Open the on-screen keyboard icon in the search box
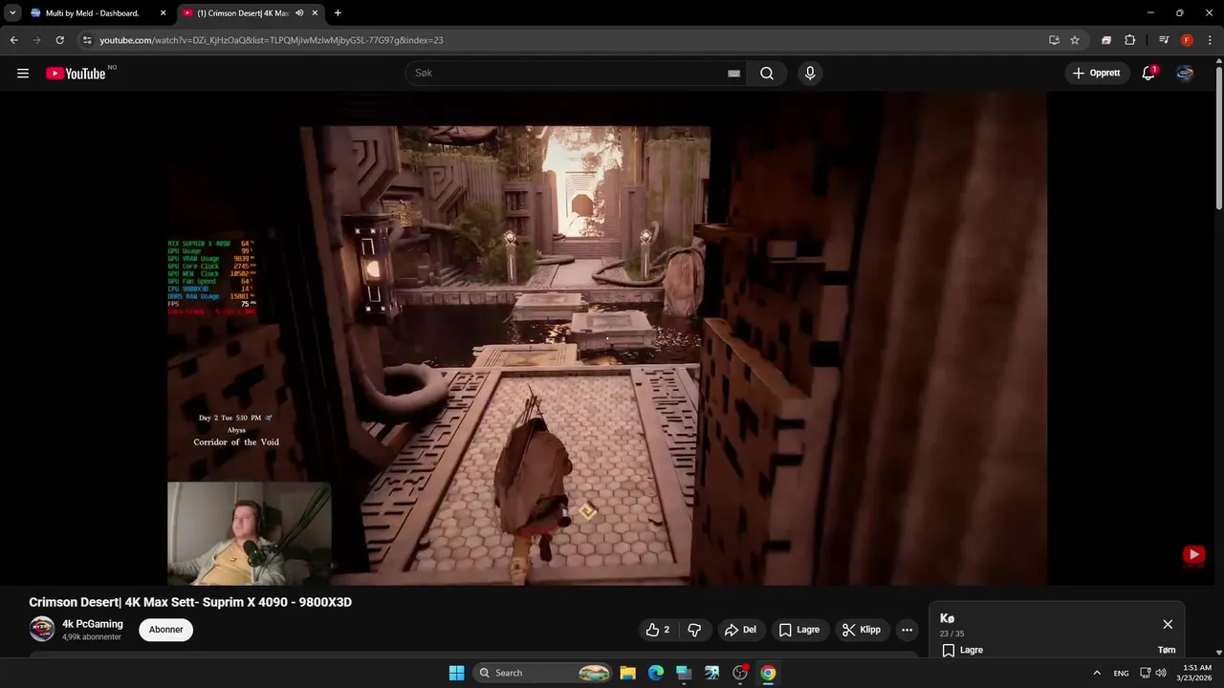The width and height of the screenshot is (1224, 688). click(733, 74)
